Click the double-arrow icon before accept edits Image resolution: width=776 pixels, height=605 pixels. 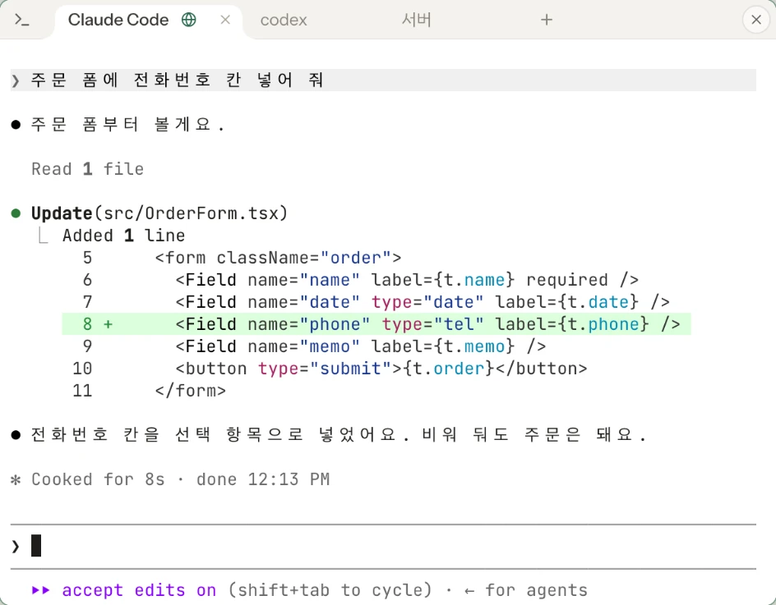tap(40, 590)
